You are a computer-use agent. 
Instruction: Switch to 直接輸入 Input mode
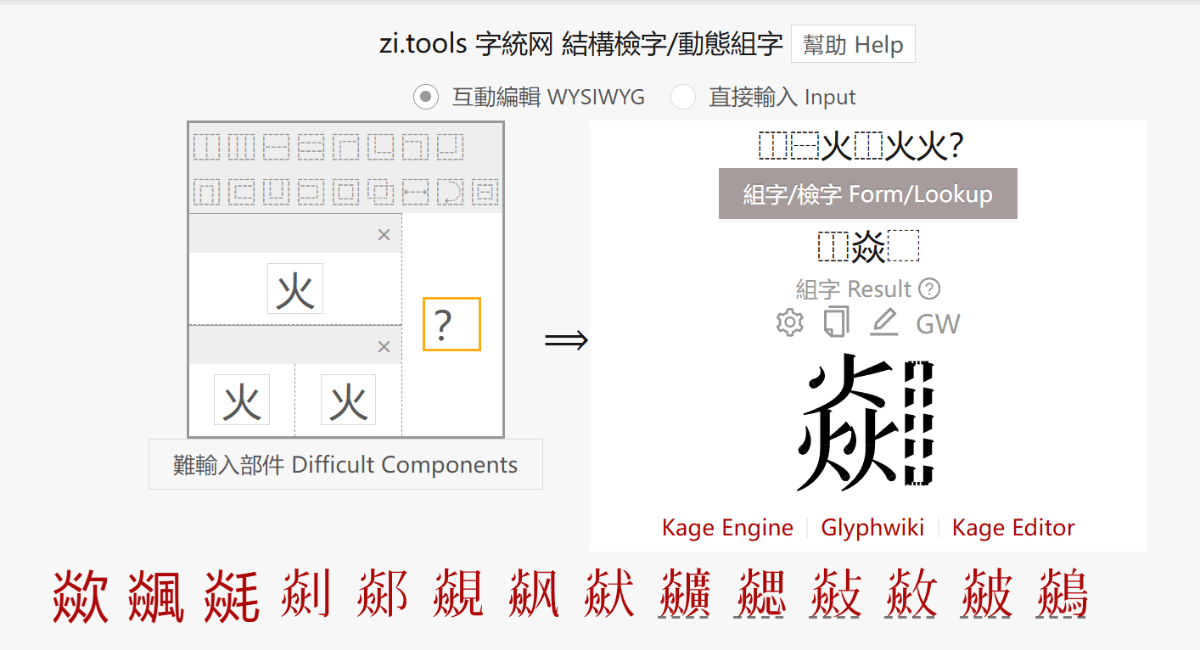click(683, 97)
